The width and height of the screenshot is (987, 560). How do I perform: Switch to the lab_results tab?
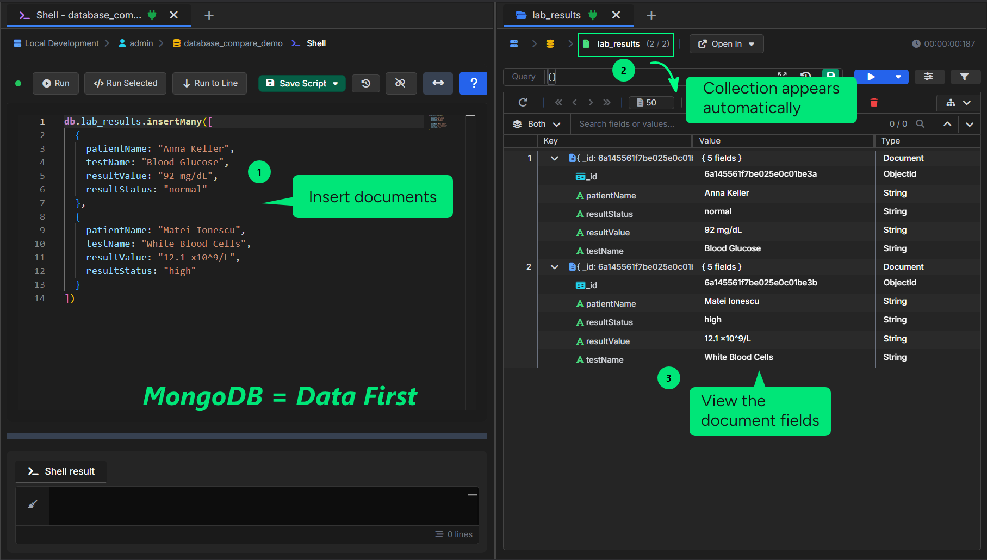click(x=568, y=15)
